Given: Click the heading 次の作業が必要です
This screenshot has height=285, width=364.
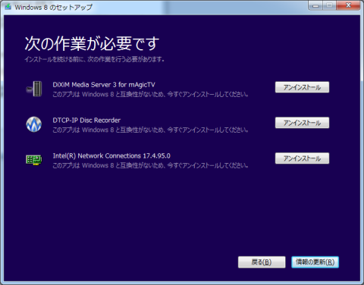Looking at the screenshot, I should pos(92,43).
